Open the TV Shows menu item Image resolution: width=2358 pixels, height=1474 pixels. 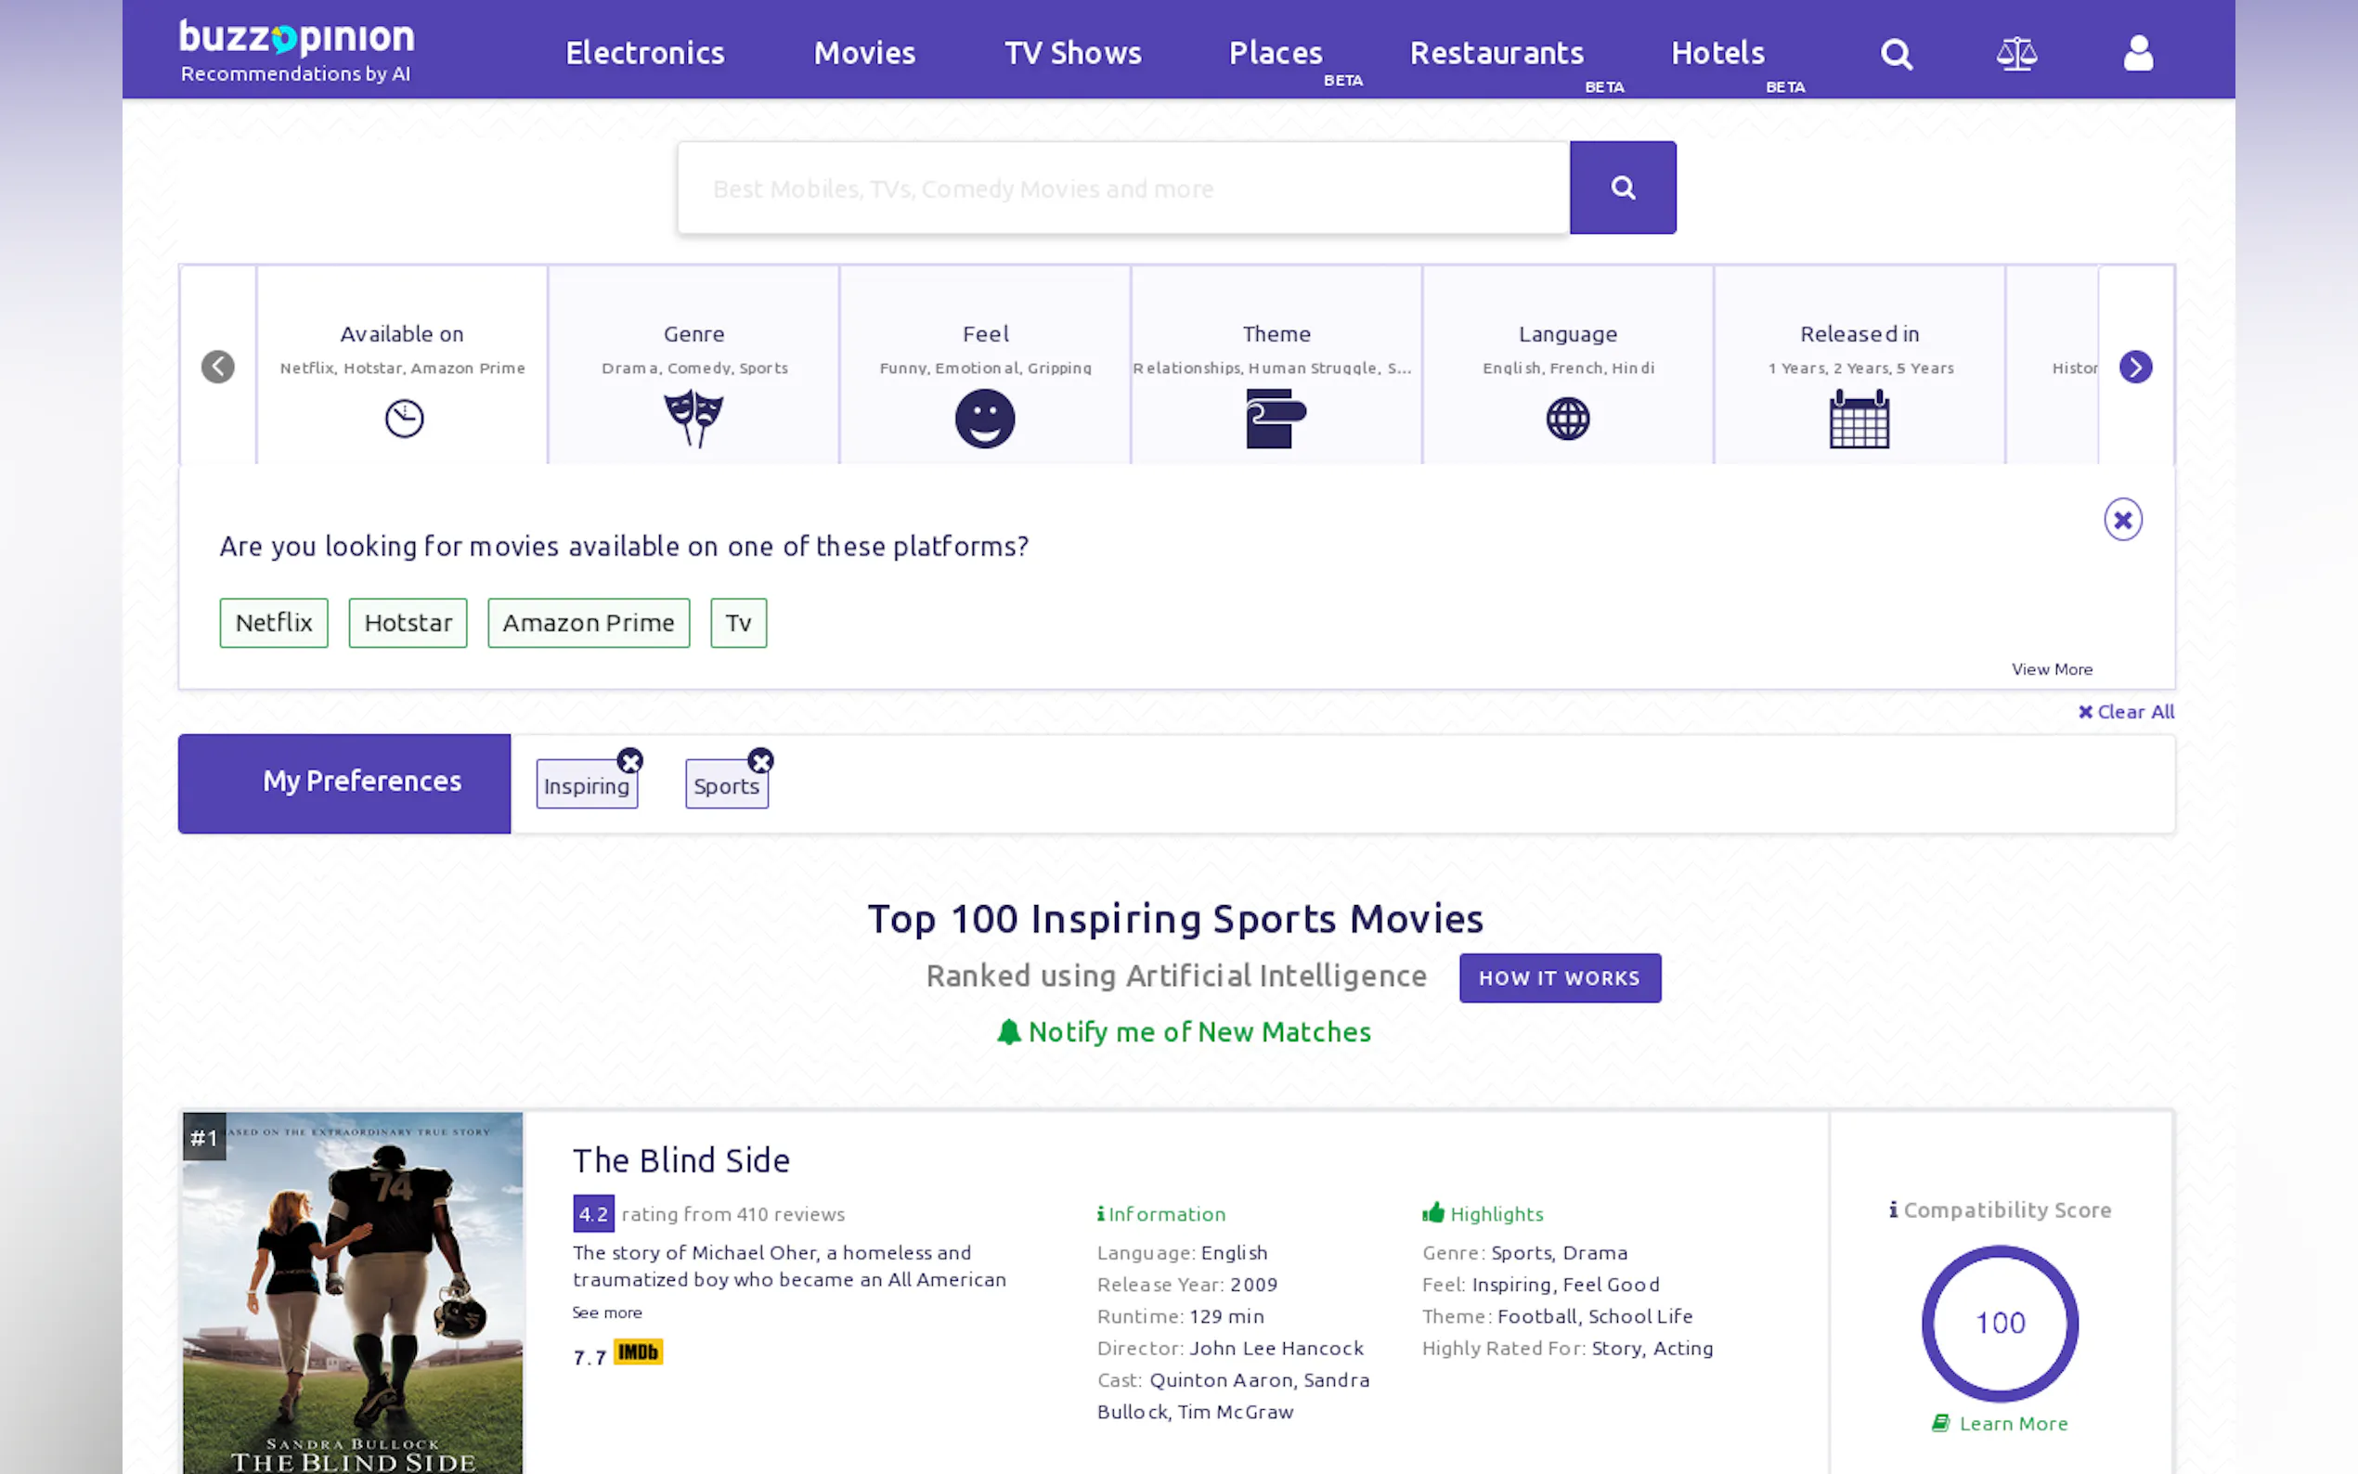pos(1072,53)
